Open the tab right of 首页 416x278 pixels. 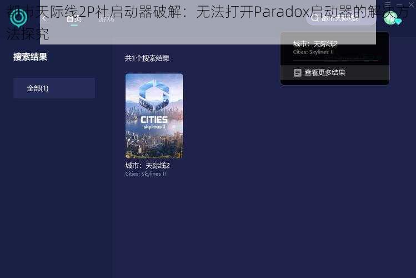(x=106, y=19)
